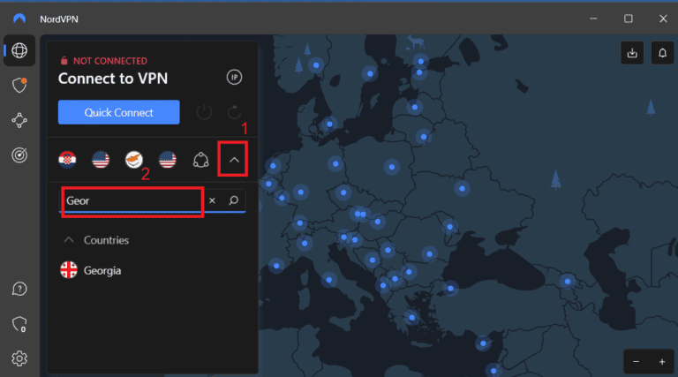The width and height of the screenshot is (678, 377).
Task: Clear the search text with X
Action: pos(212,200)
